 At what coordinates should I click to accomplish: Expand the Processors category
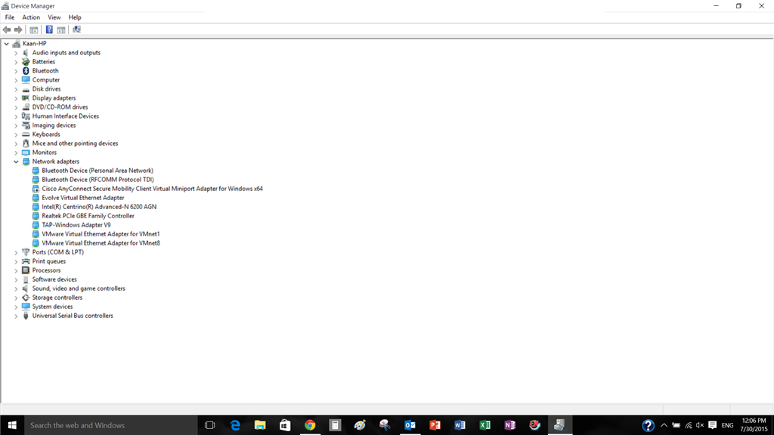point(16,270)
